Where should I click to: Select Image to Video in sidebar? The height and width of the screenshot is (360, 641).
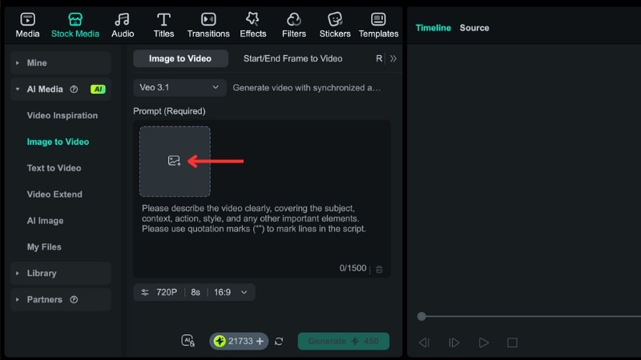pyautogui.click(x=58, y=142)
